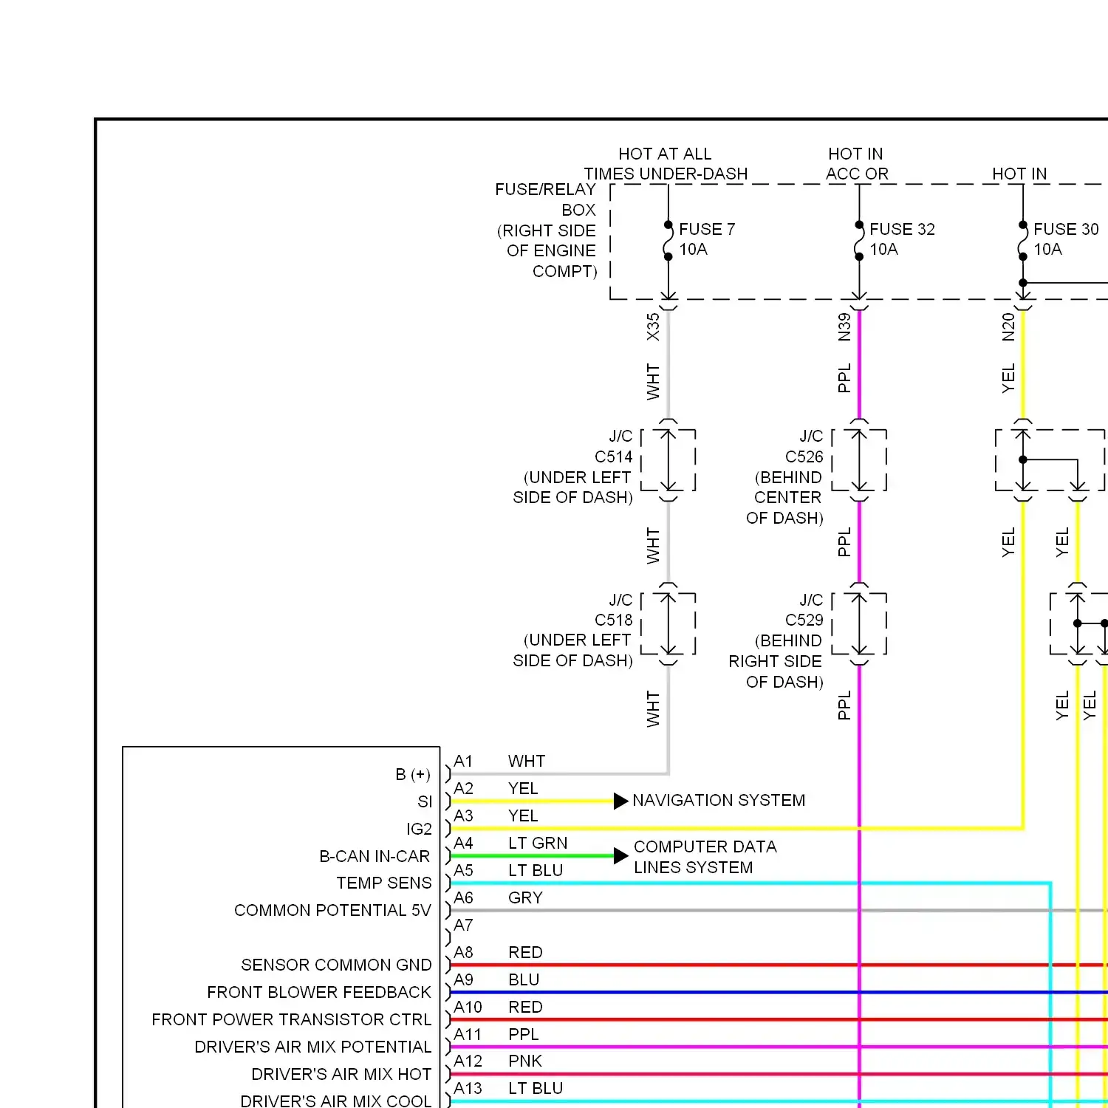Click the C518 junction connector symbol

(x=668, y=624)
